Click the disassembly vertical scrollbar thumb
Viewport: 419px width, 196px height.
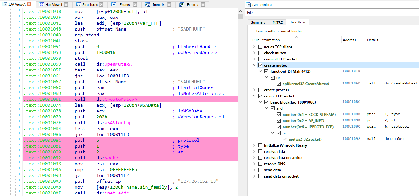(x=240, y=16)
